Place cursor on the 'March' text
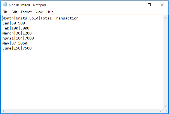The image size is (169, 114). (x=8, y=33)
